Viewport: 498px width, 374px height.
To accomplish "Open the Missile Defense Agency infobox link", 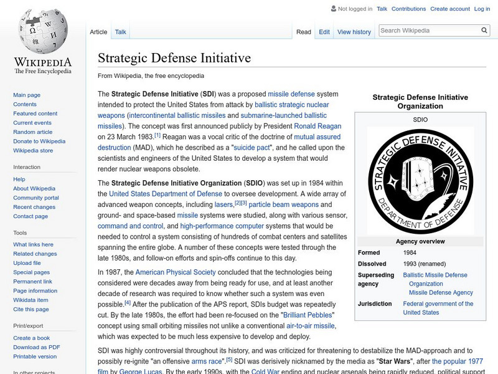I will [x=441, y=292].
